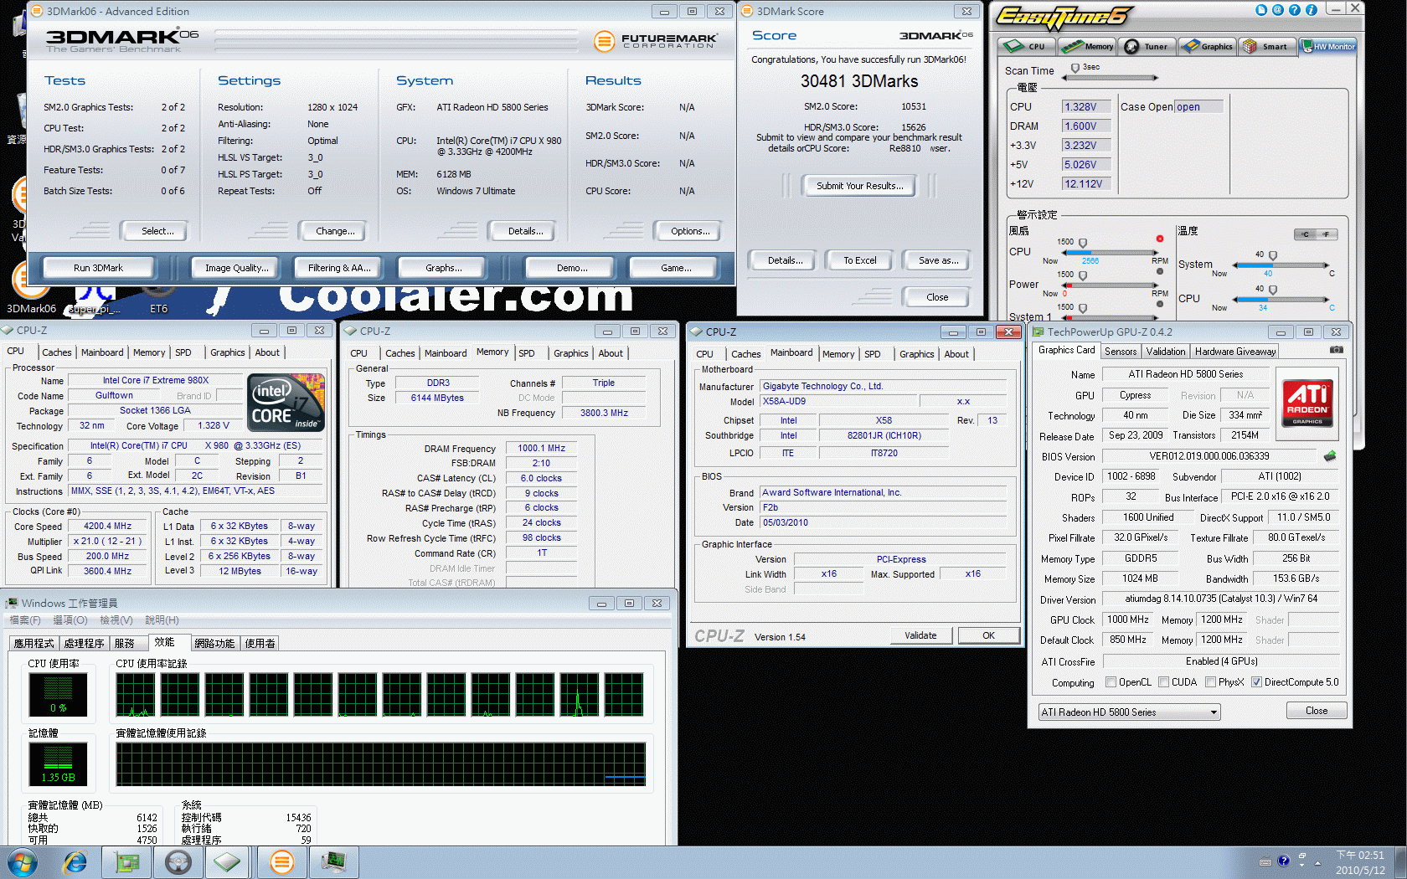Open the SPD tab in the CPU-Z Memory window
Screen dimensions: 1407x879
click(x=527, y=353)
